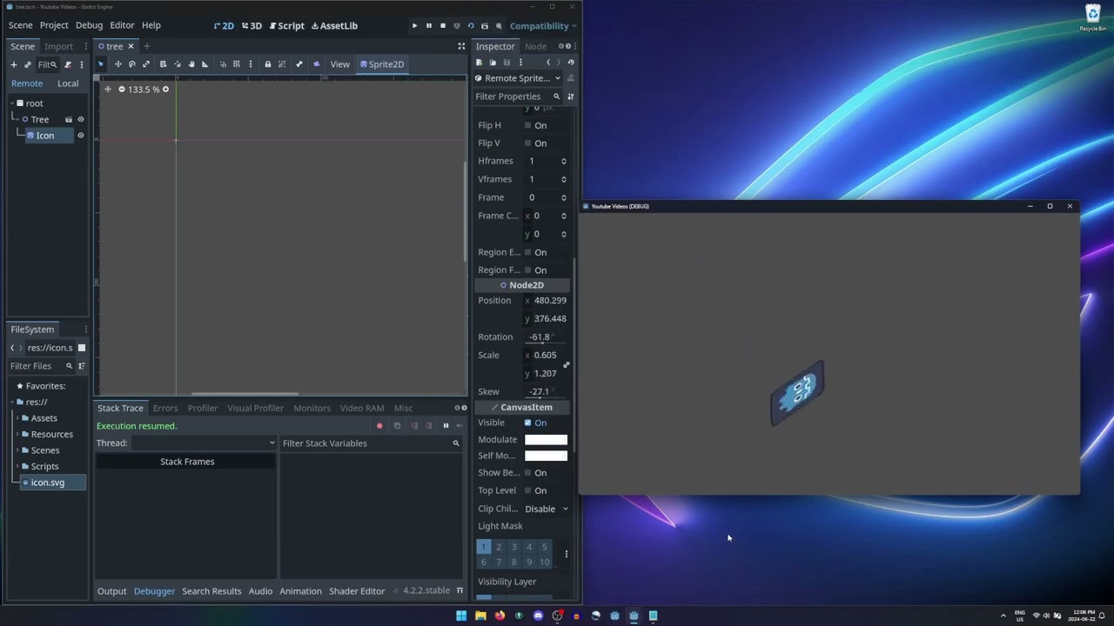Image resolution: width=1114 pixels, height=626 pixels.
Task: Switch to the Node dock tab
Action: [535, 47]
